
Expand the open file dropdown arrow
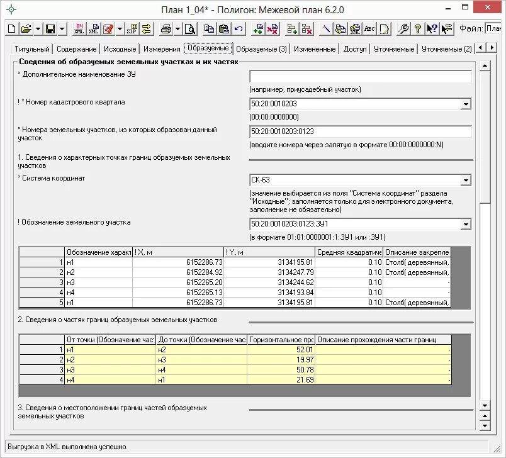click(38, 29)
